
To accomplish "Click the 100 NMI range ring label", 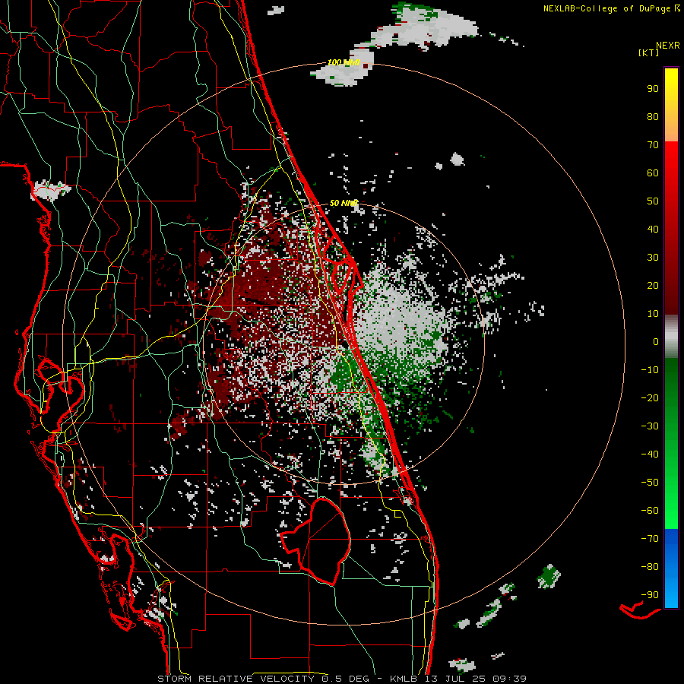I will coord(344,62).
